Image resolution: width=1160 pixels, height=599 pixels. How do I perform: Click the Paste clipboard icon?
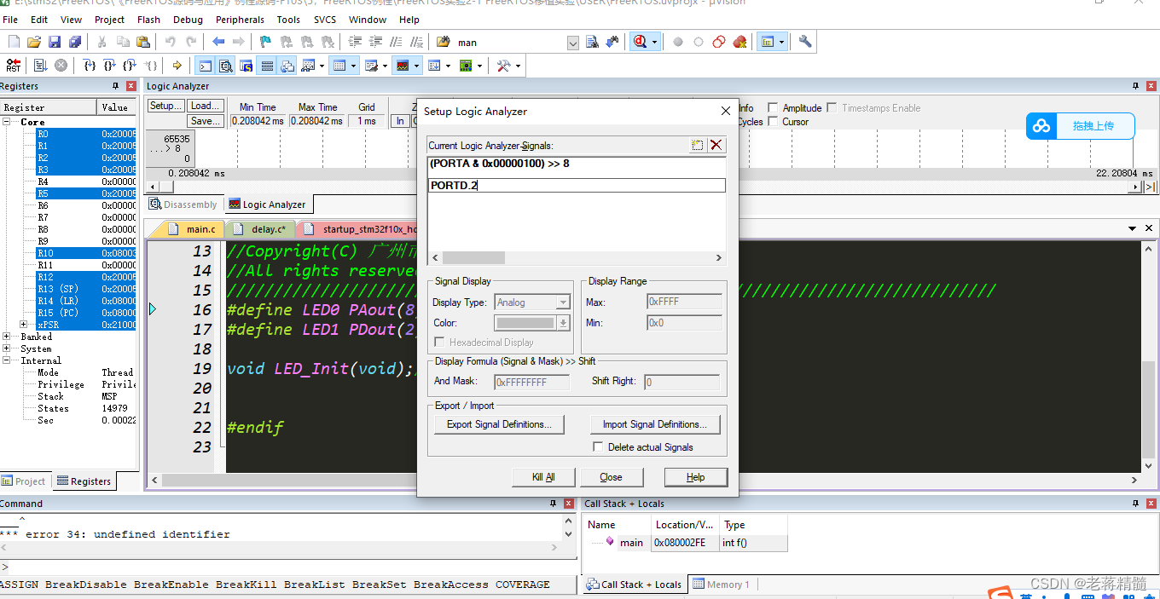click(x=143, y=42)
